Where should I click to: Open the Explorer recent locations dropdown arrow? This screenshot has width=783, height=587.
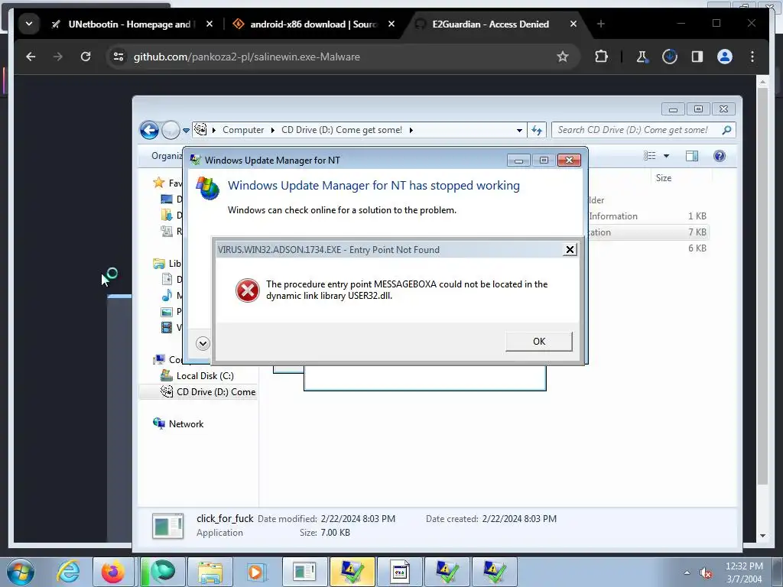pos(186,130)
